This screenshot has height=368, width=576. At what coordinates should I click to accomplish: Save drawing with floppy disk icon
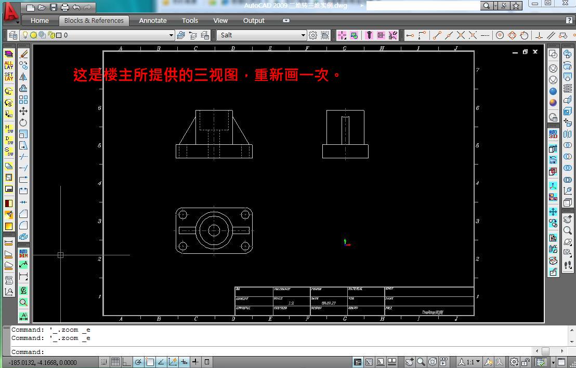[x=53, y=7]
